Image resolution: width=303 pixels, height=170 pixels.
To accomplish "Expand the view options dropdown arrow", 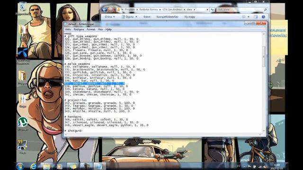I will click(249, 17).
